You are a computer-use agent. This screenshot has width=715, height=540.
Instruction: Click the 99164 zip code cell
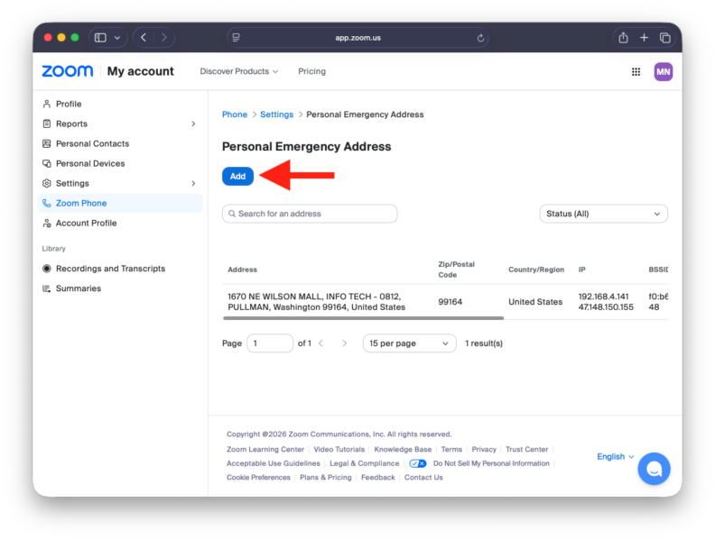click(450, 302)
